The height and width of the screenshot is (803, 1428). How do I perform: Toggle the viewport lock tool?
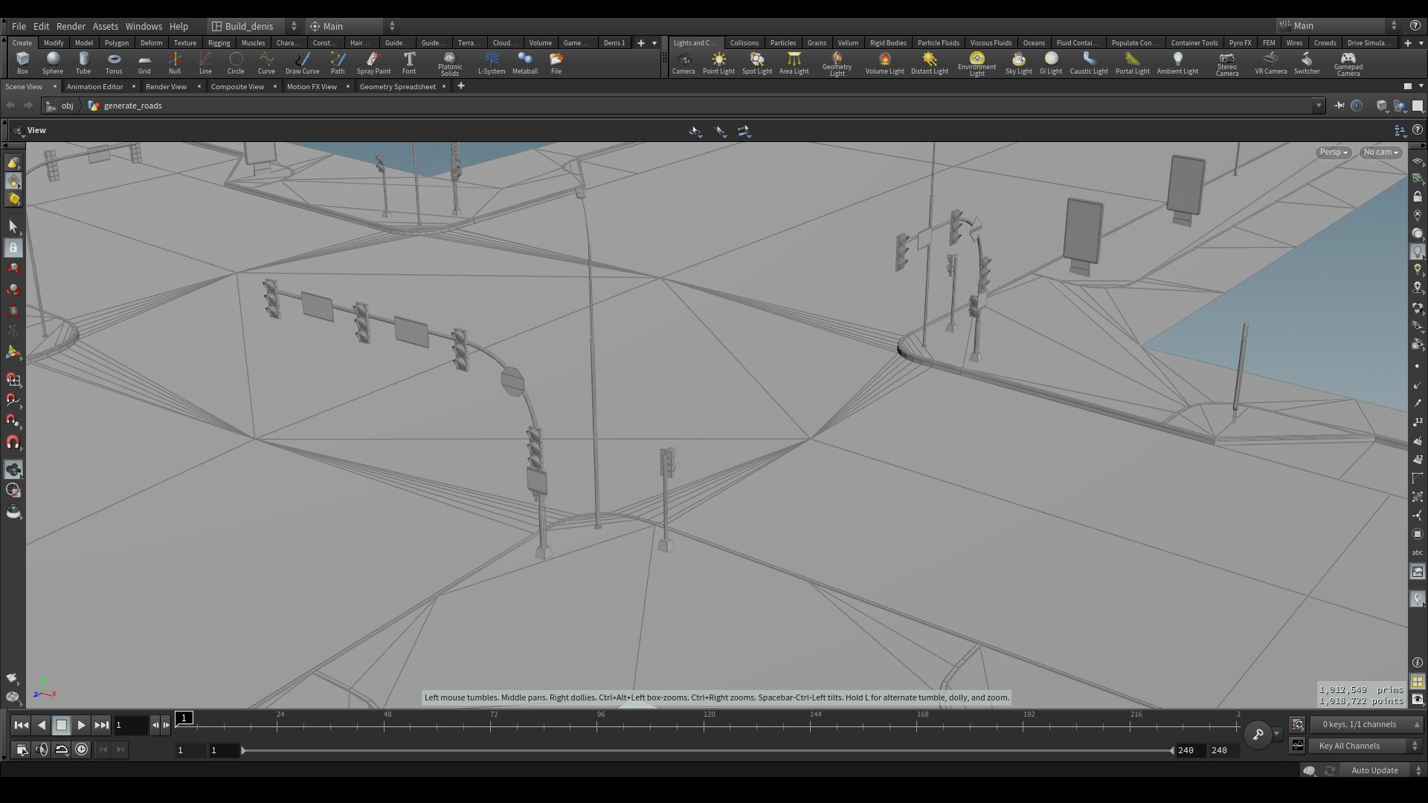coord(13,248)
